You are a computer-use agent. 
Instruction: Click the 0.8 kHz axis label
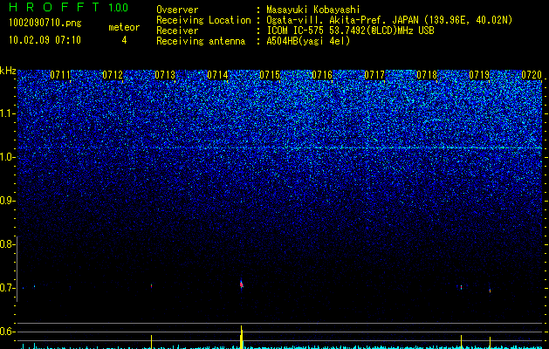point(7,244)
